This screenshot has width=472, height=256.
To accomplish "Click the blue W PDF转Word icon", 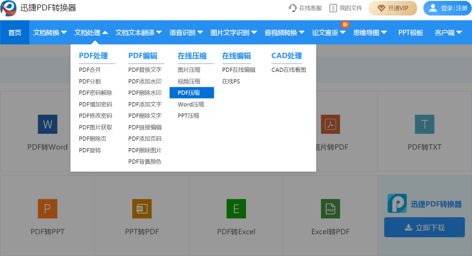I will (x=48, y=124).
